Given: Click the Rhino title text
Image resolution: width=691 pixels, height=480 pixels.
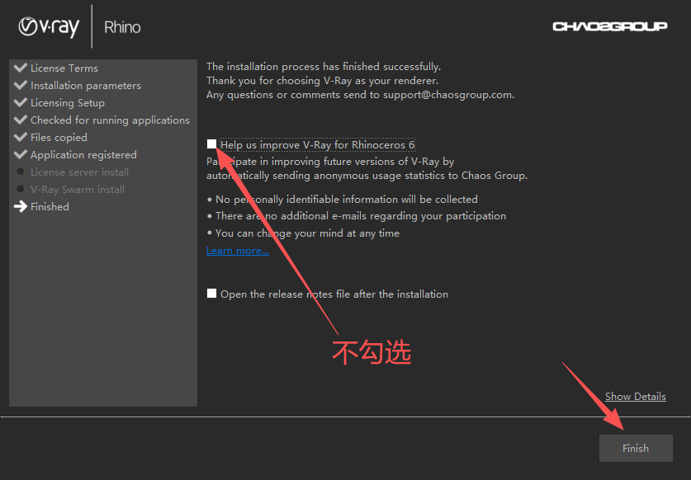Looking at the screenshot, I should 122,27.
